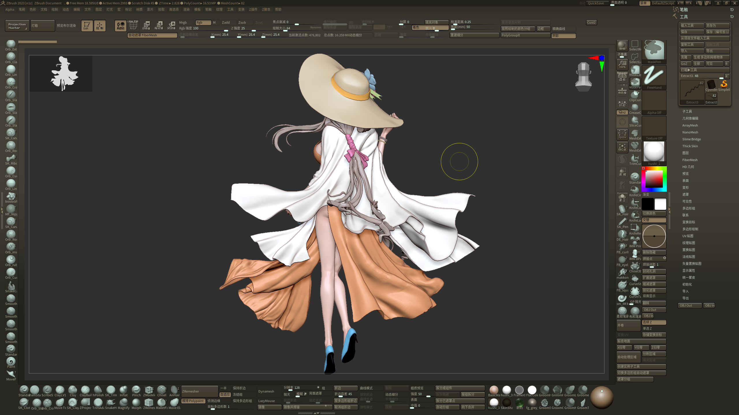Image resolution: width=739 pixels, height=415 pixels.
Task: Expand the 几何体编辑 (Geometry) subpalette
Action: tap(690, 118)
